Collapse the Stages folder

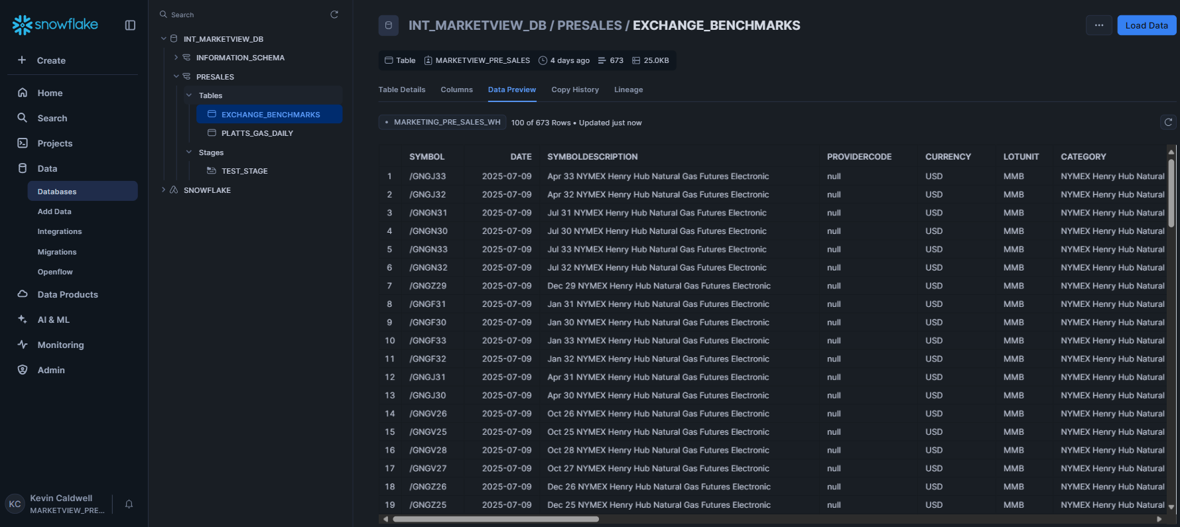[189, 152]
